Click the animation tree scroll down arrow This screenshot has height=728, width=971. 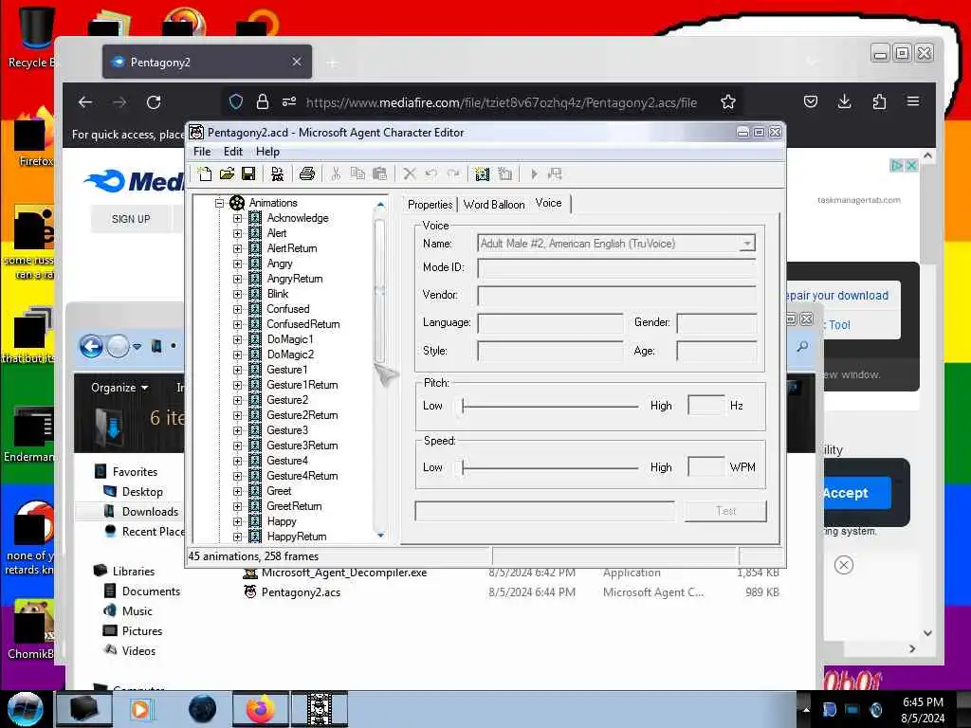[380, 535]
